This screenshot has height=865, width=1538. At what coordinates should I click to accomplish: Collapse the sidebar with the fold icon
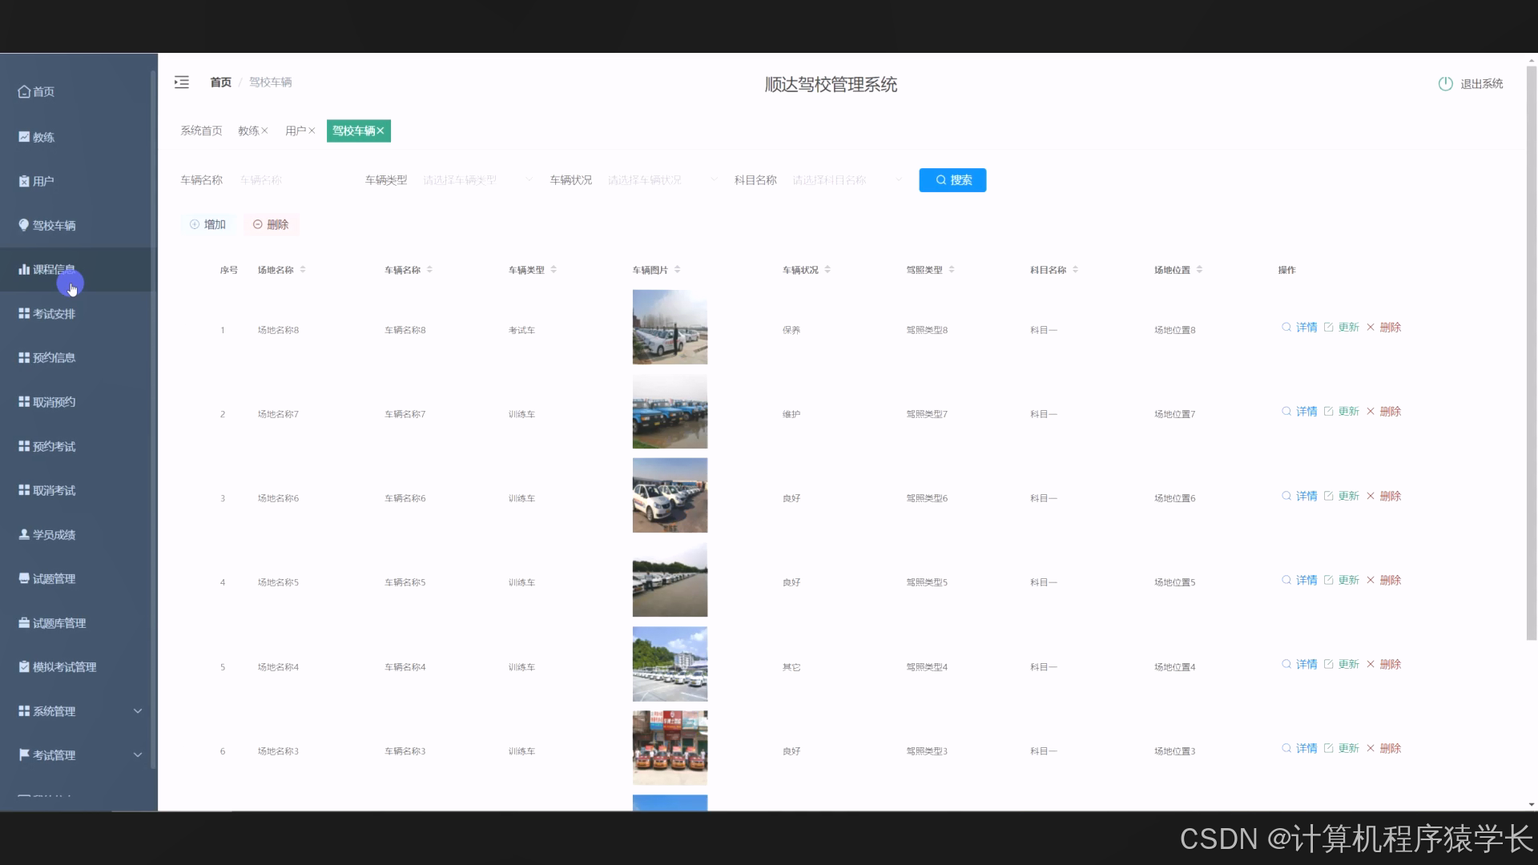pos(182,82)
